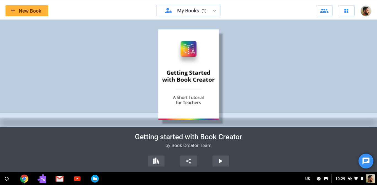Click the author text 'by Book Creator Team'
The image size is (377, 185).
(189, 145)
